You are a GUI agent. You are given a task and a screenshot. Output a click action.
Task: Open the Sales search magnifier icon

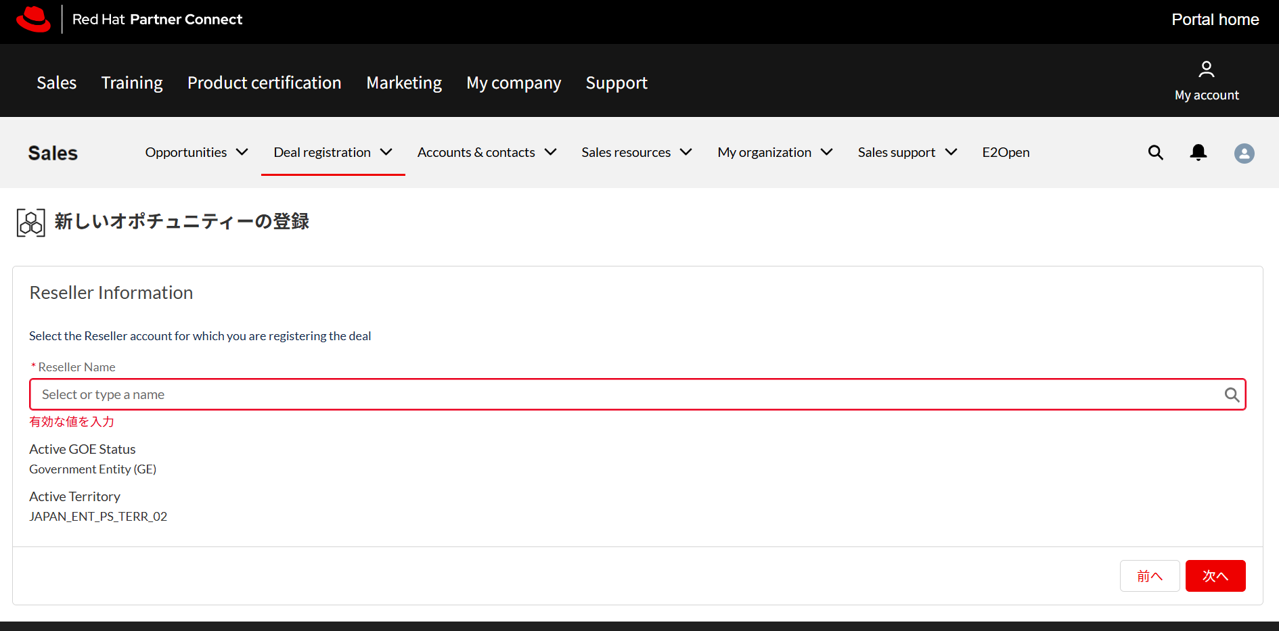1155,153
